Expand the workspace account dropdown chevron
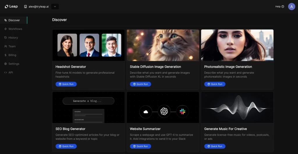This screenshot has width=298, height=154. (55, 6)
